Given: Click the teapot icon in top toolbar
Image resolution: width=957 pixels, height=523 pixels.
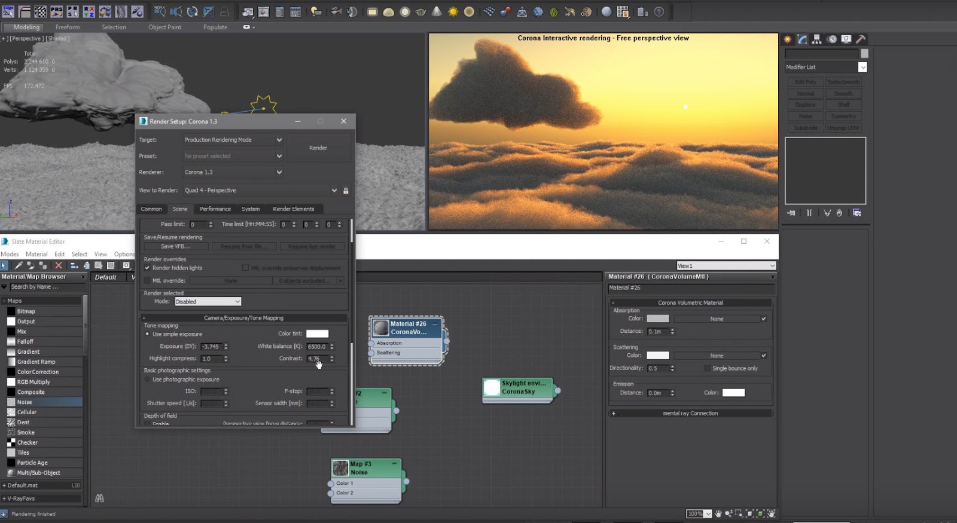Looking at the screenshot, I should point(420,12).
